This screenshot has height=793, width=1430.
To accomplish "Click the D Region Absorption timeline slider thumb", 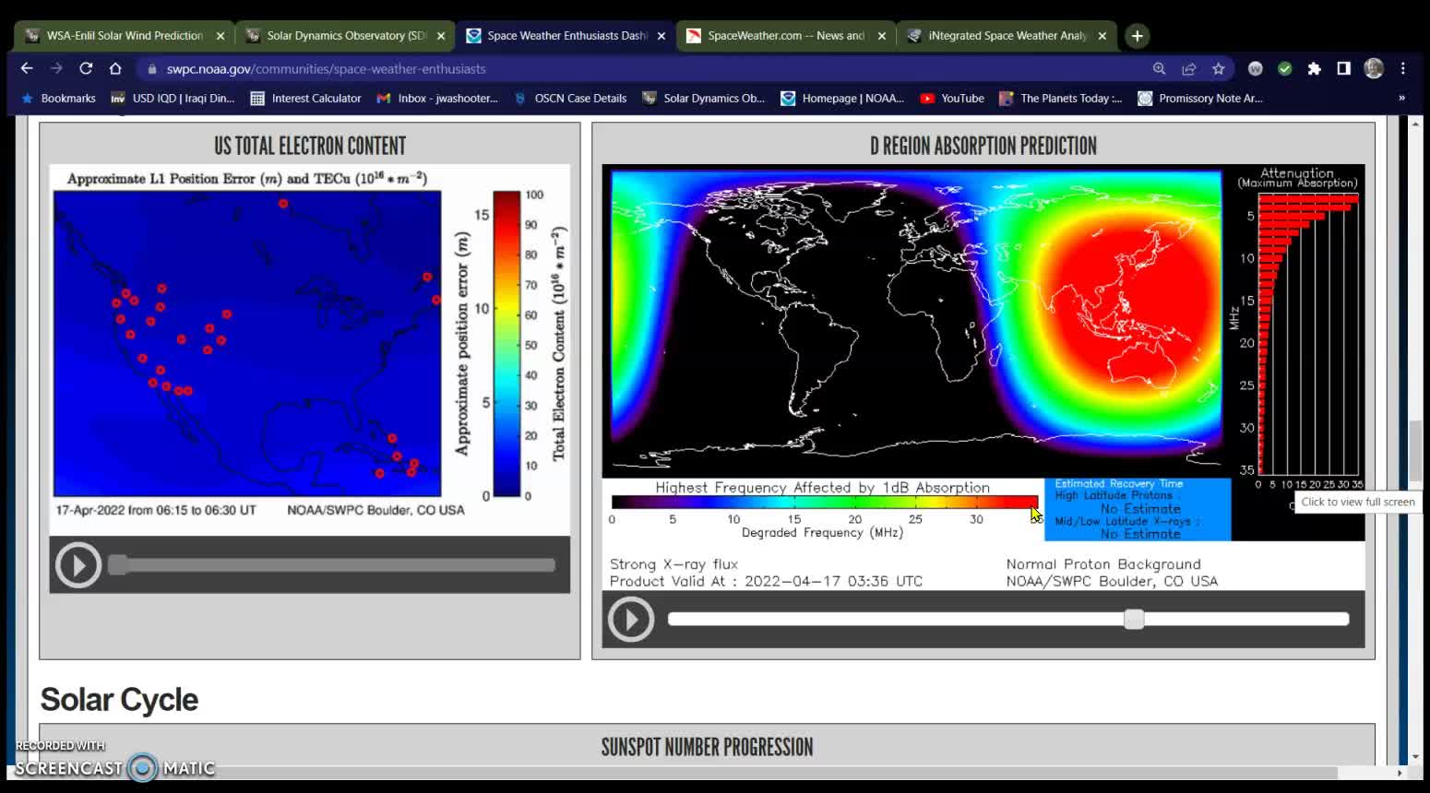I will (1134, 619).
